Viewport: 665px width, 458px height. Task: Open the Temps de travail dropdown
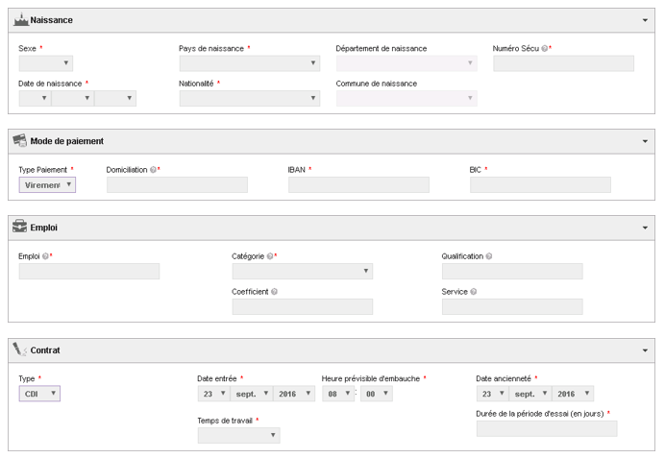(238, 435)
